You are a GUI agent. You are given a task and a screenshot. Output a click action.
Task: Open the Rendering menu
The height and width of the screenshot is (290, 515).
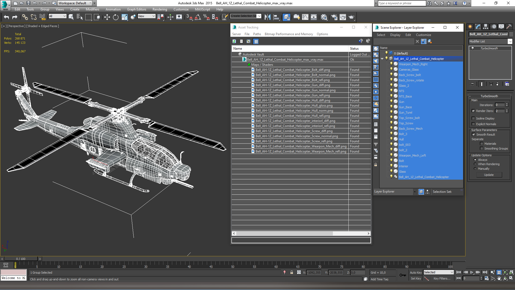[160, 9]
